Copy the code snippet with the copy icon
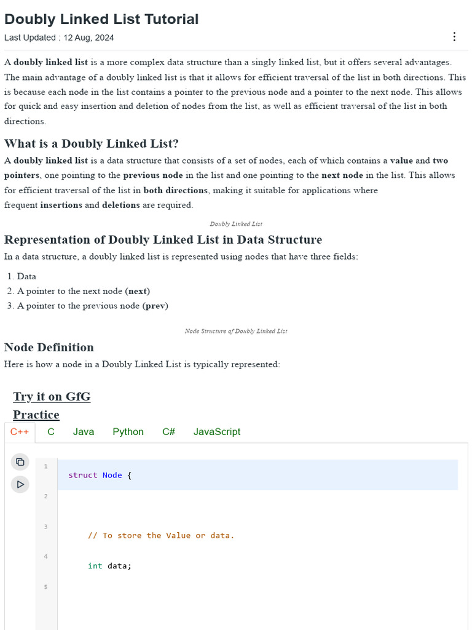Image resolution: width=472 pixels, height=630 pixels. [x=20, y=461]
